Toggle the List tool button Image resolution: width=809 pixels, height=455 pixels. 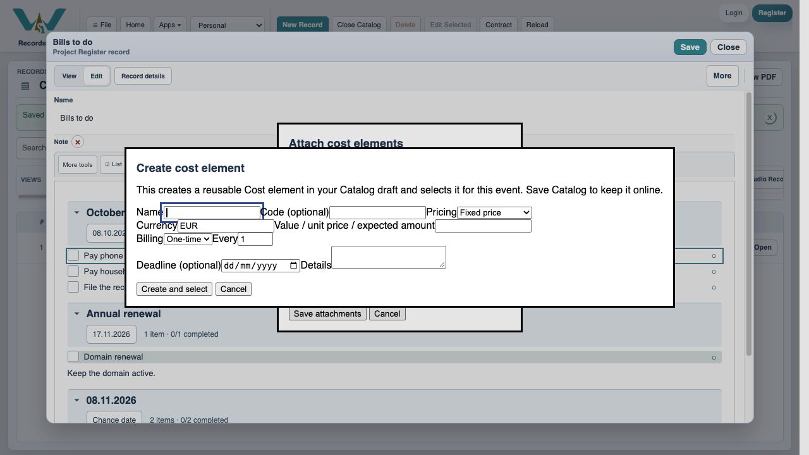pos(114,164)
